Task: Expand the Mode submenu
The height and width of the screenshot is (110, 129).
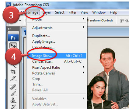Action: 57,19
